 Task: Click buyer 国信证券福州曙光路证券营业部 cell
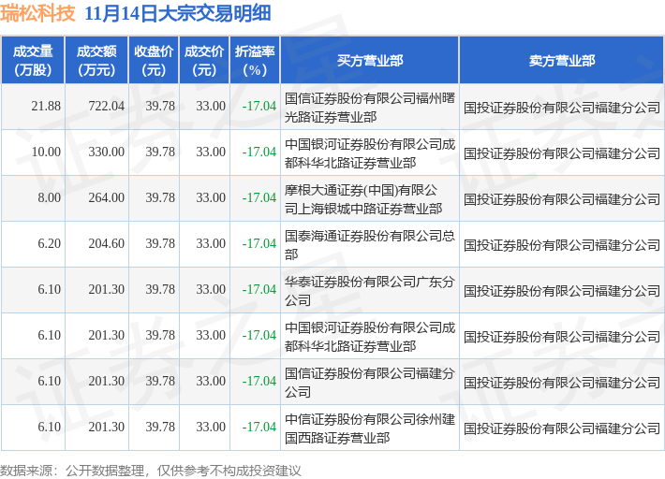(370, 108)
